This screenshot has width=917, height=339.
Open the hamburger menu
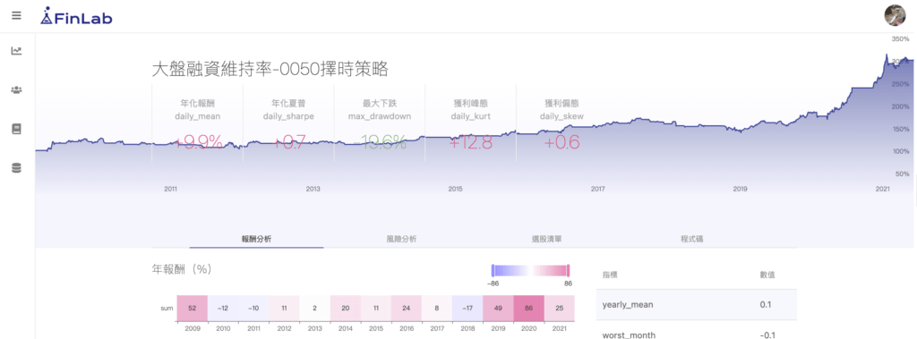[x=16, y=16]
